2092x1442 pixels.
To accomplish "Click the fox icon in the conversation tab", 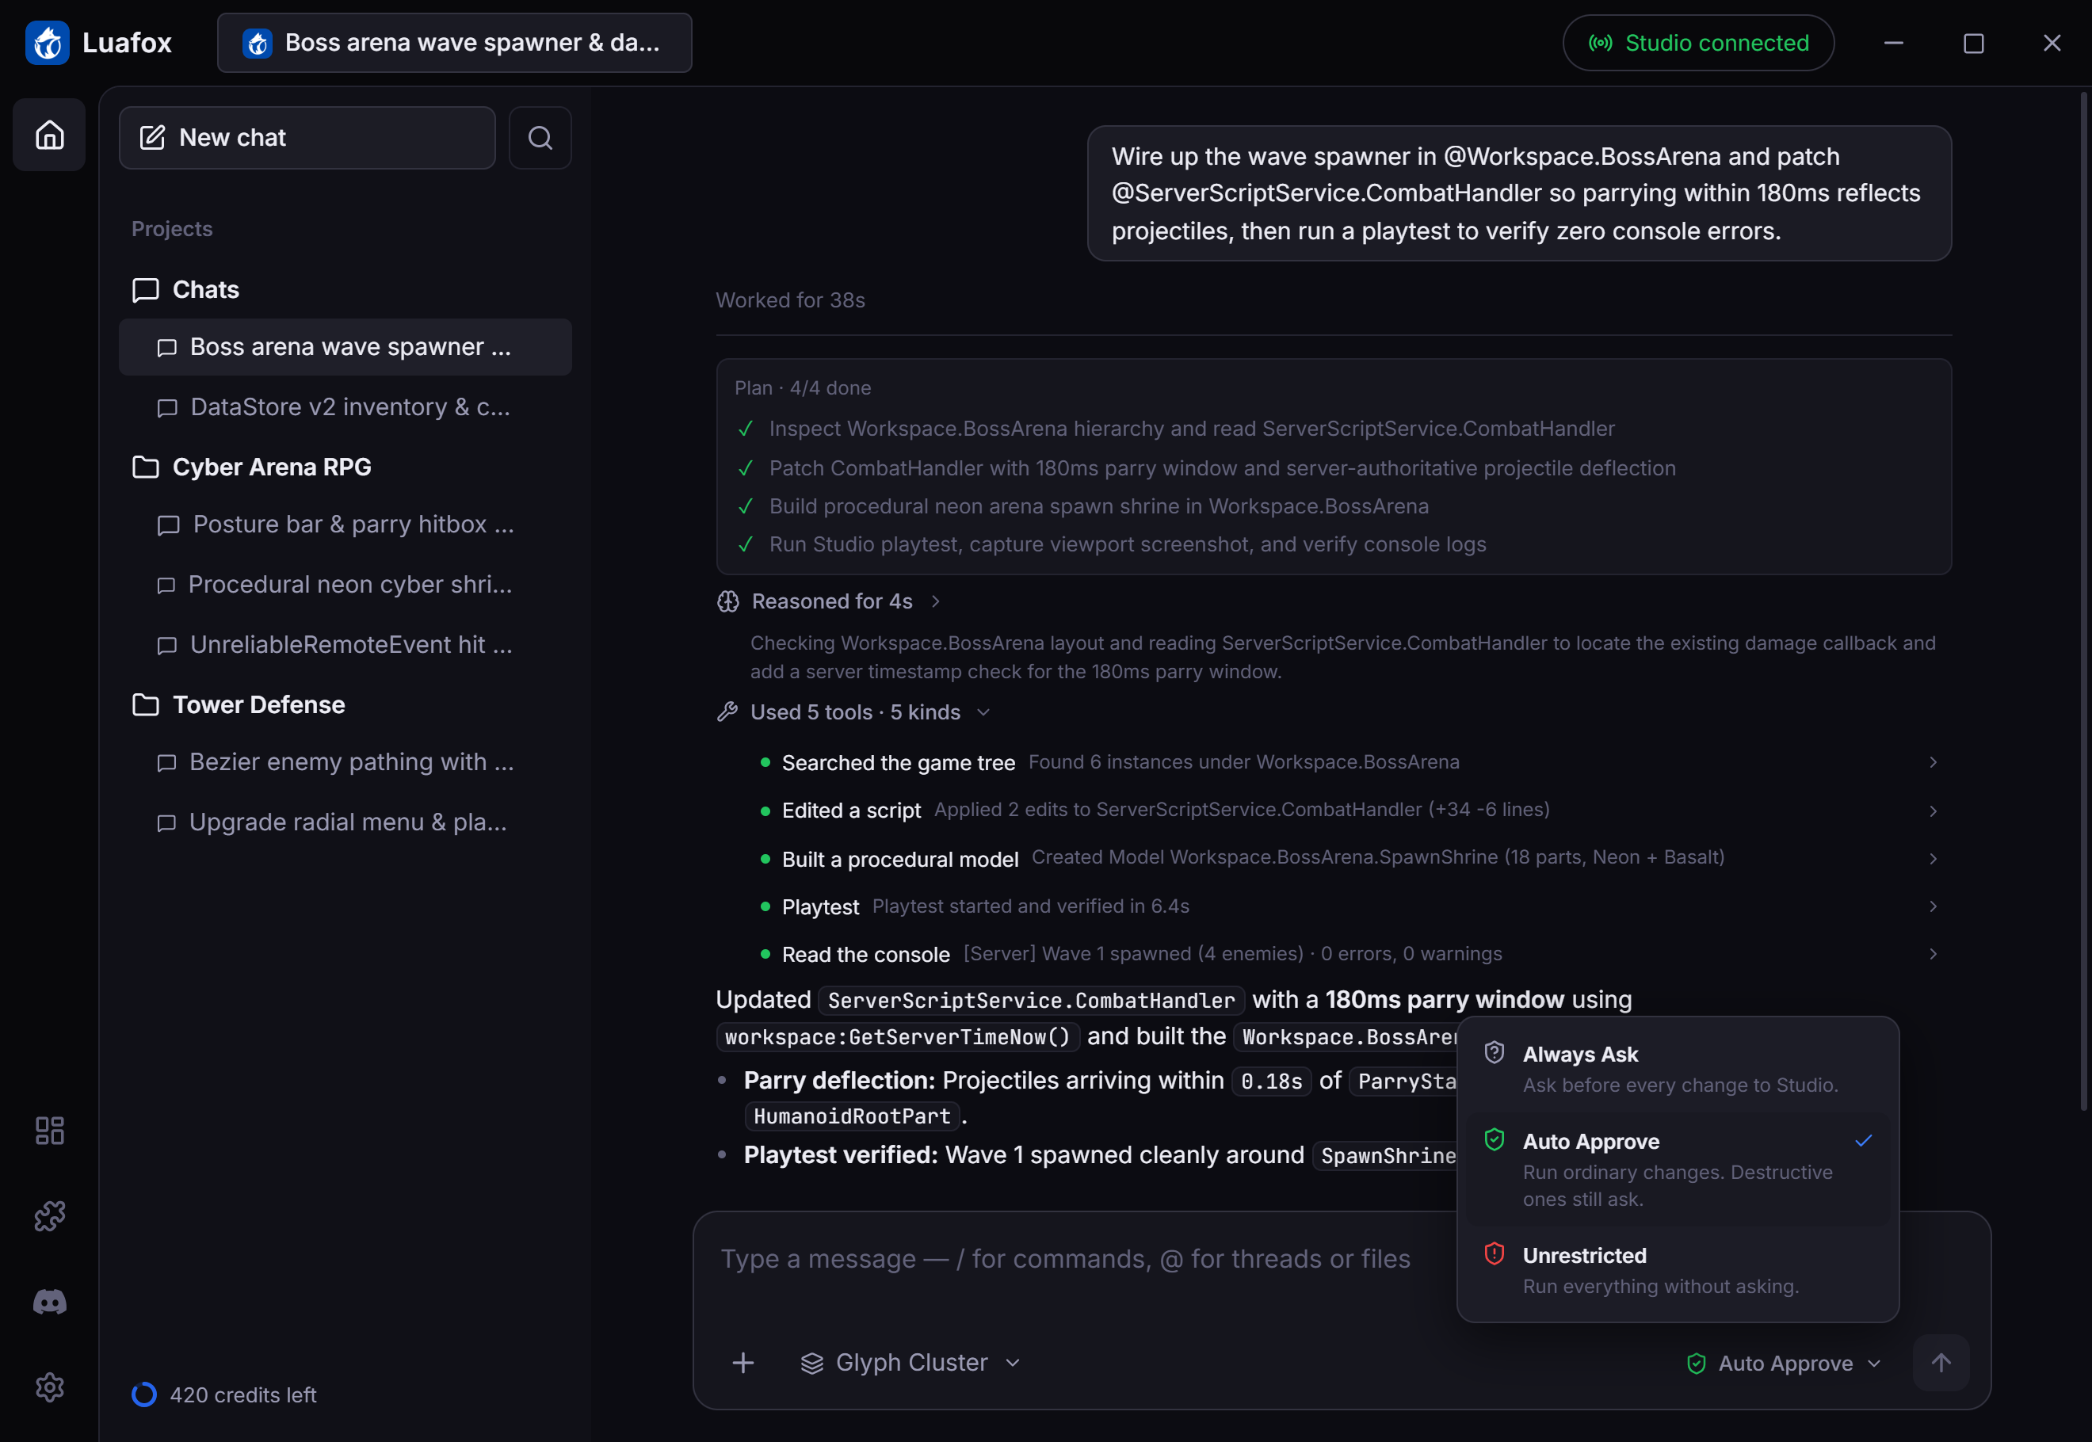I will (x=258, y=43).
